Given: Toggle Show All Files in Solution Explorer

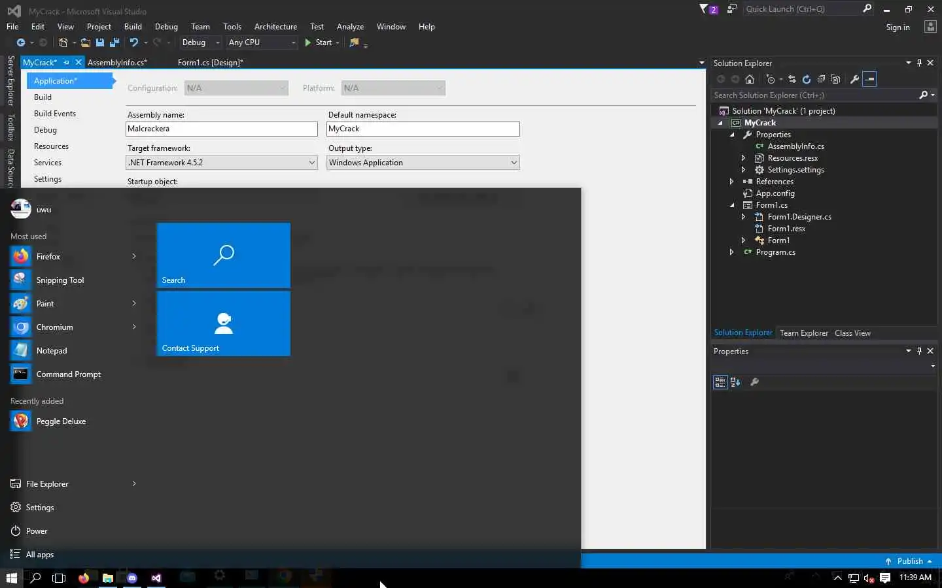Looking at the screenshot, I should pyautogui.click(x=835, y=79).
